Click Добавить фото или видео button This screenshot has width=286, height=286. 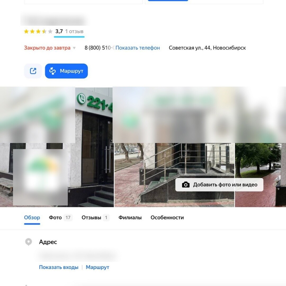point(219,185)
